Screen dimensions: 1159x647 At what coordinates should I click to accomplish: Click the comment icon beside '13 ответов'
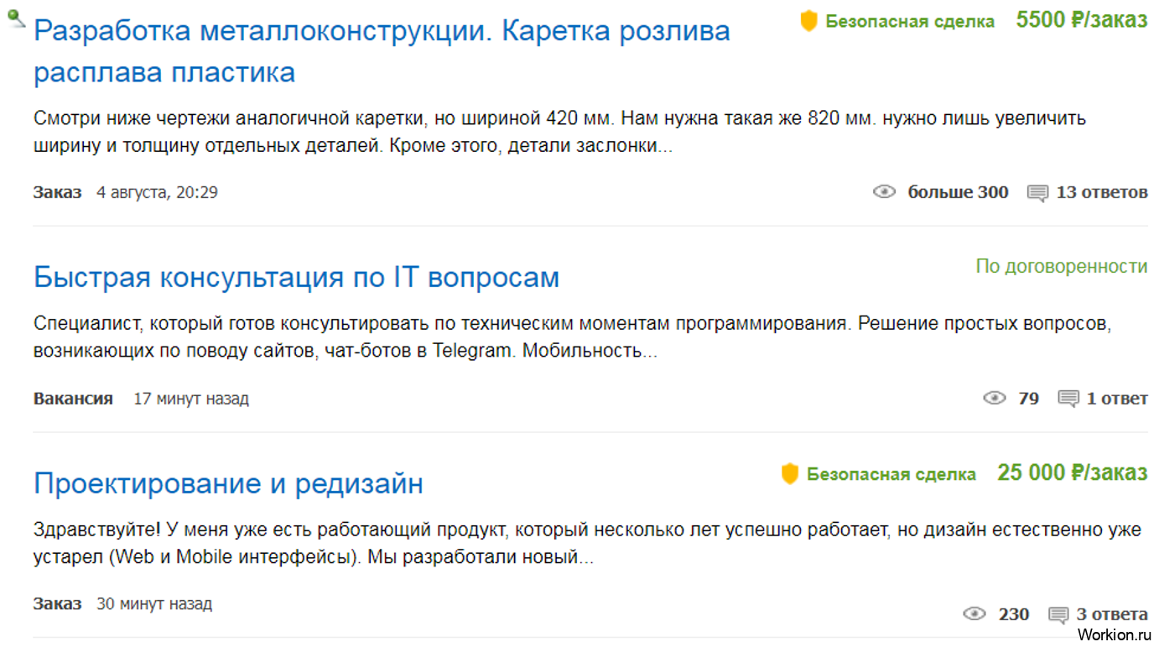1037,194
